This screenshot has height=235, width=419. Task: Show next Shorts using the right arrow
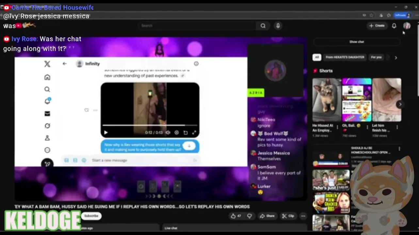click(400, 104)
